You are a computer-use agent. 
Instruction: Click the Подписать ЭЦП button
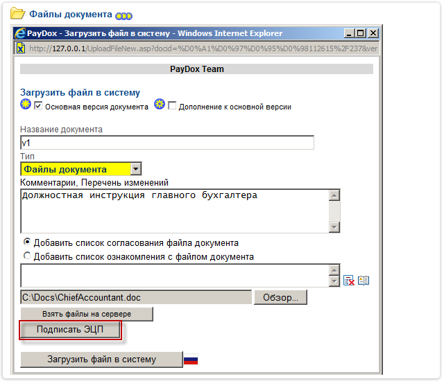click(x=70, y=330)
